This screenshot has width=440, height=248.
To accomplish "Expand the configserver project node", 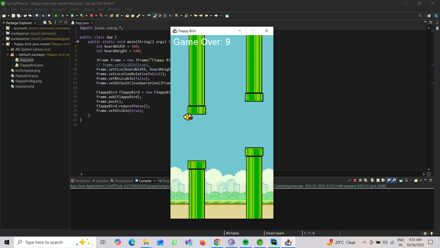I will [3, 33].
